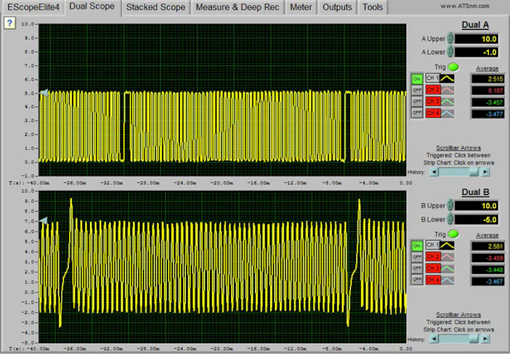Click the B Upper stepper knob
This screenshot has height=354, width=510.
450,205
